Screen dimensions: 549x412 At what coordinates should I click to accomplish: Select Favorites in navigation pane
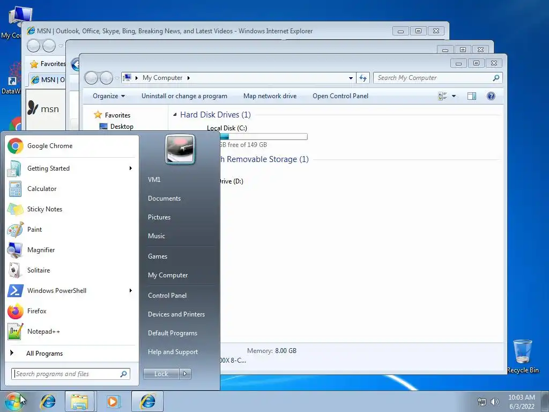(x=117, y=115)
